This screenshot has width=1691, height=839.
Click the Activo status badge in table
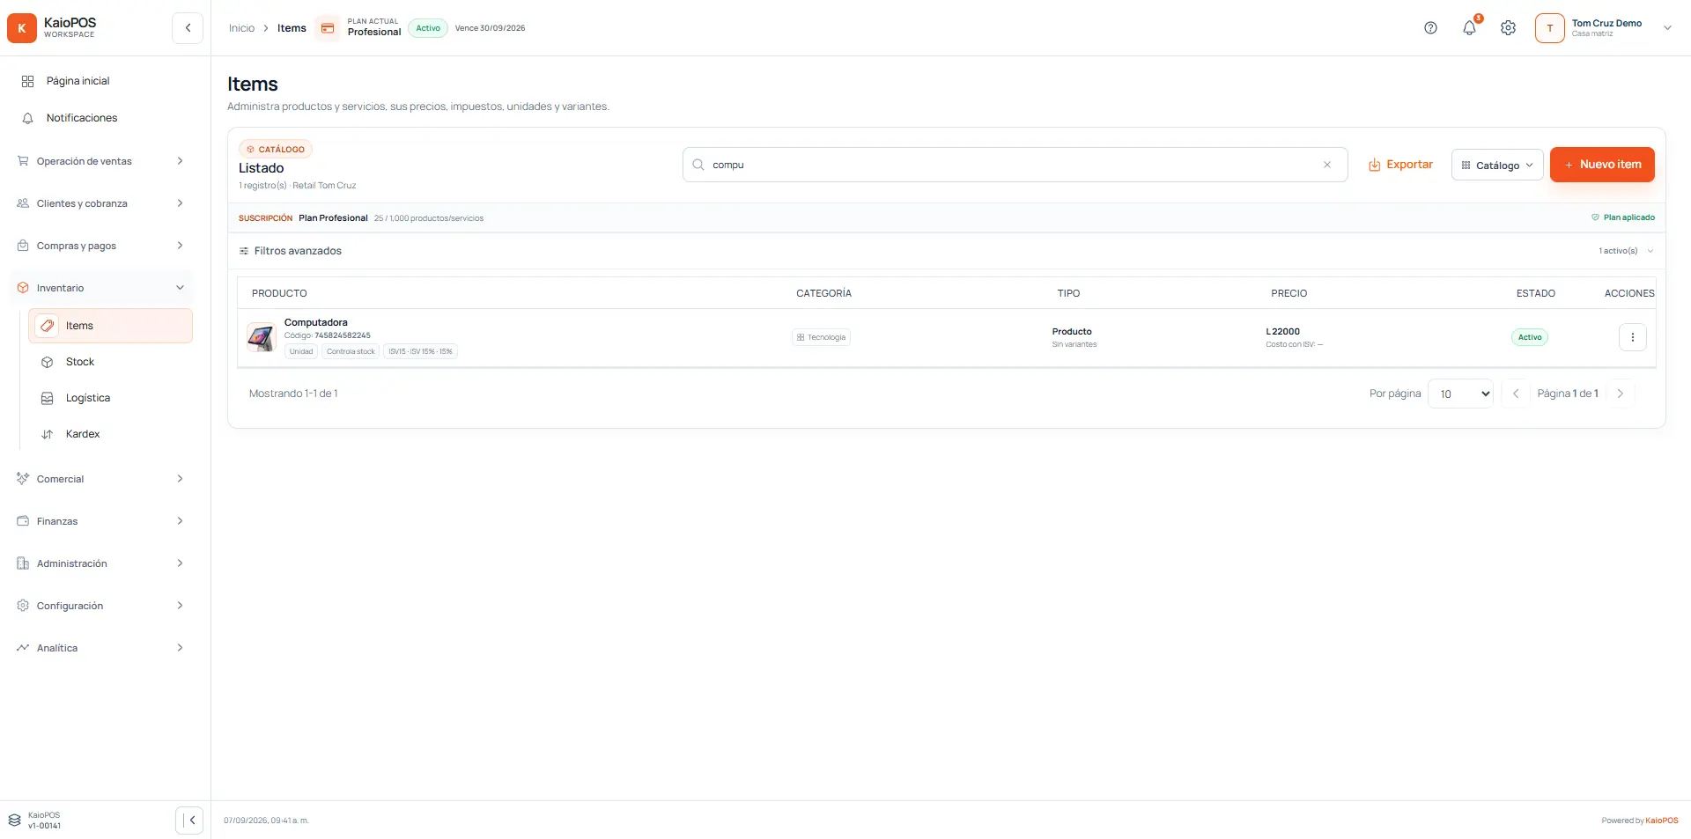1530,337
